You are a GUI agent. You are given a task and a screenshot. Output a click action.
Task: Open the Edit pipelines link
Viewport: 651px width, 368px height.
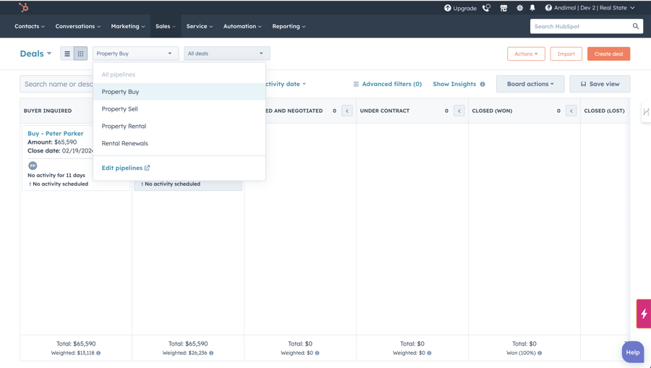pyautogui.click(x=125, y=168)
